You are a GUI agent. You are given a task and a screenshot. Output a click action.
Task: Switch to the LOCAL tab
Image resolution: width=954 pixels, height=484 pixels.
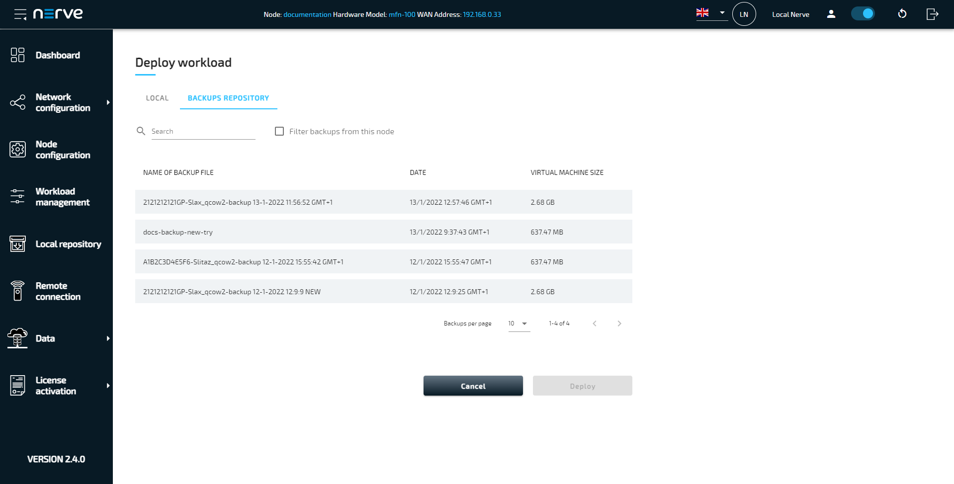click(x=157, y=98)
